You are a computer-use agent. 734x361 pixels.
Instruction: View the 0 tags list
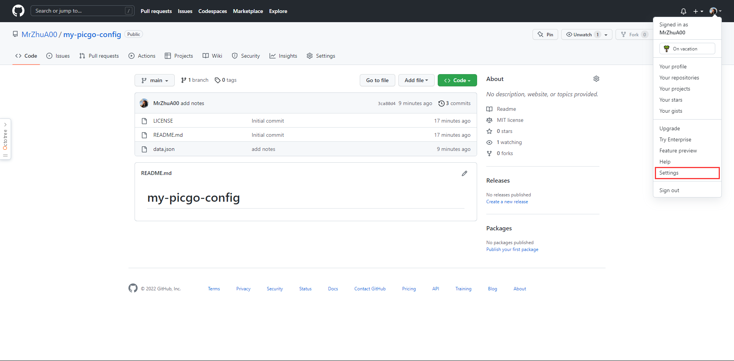tap(226, 80)
